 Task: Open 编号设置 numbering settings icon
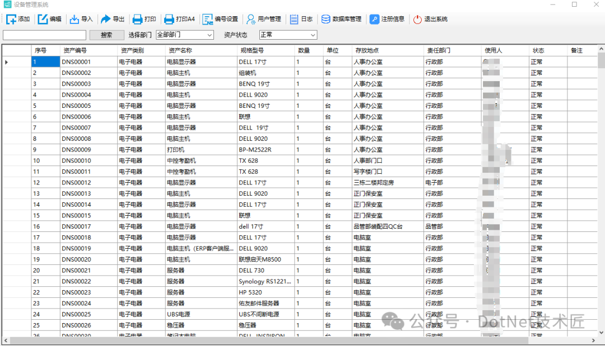(x=208, y=19)
